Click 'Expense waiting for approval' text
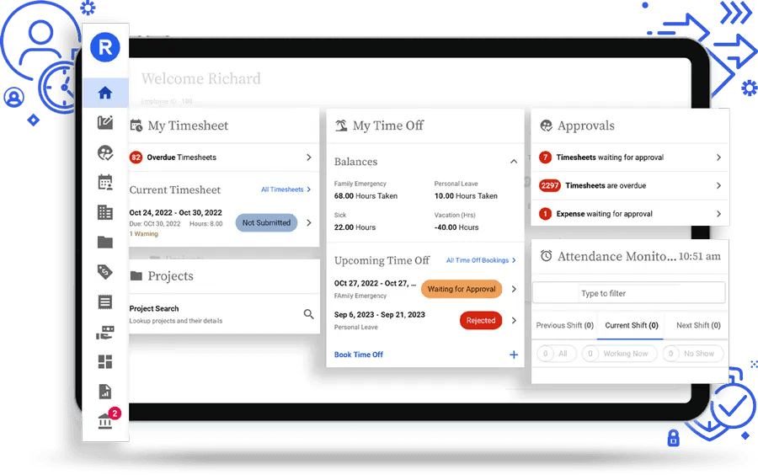Image resolution: width=758 pixels, height=475 pixels. (604, 214)
